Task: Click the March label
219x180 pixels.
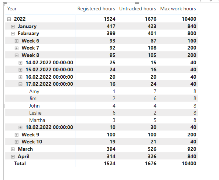Action: click(x=25, y=149)
